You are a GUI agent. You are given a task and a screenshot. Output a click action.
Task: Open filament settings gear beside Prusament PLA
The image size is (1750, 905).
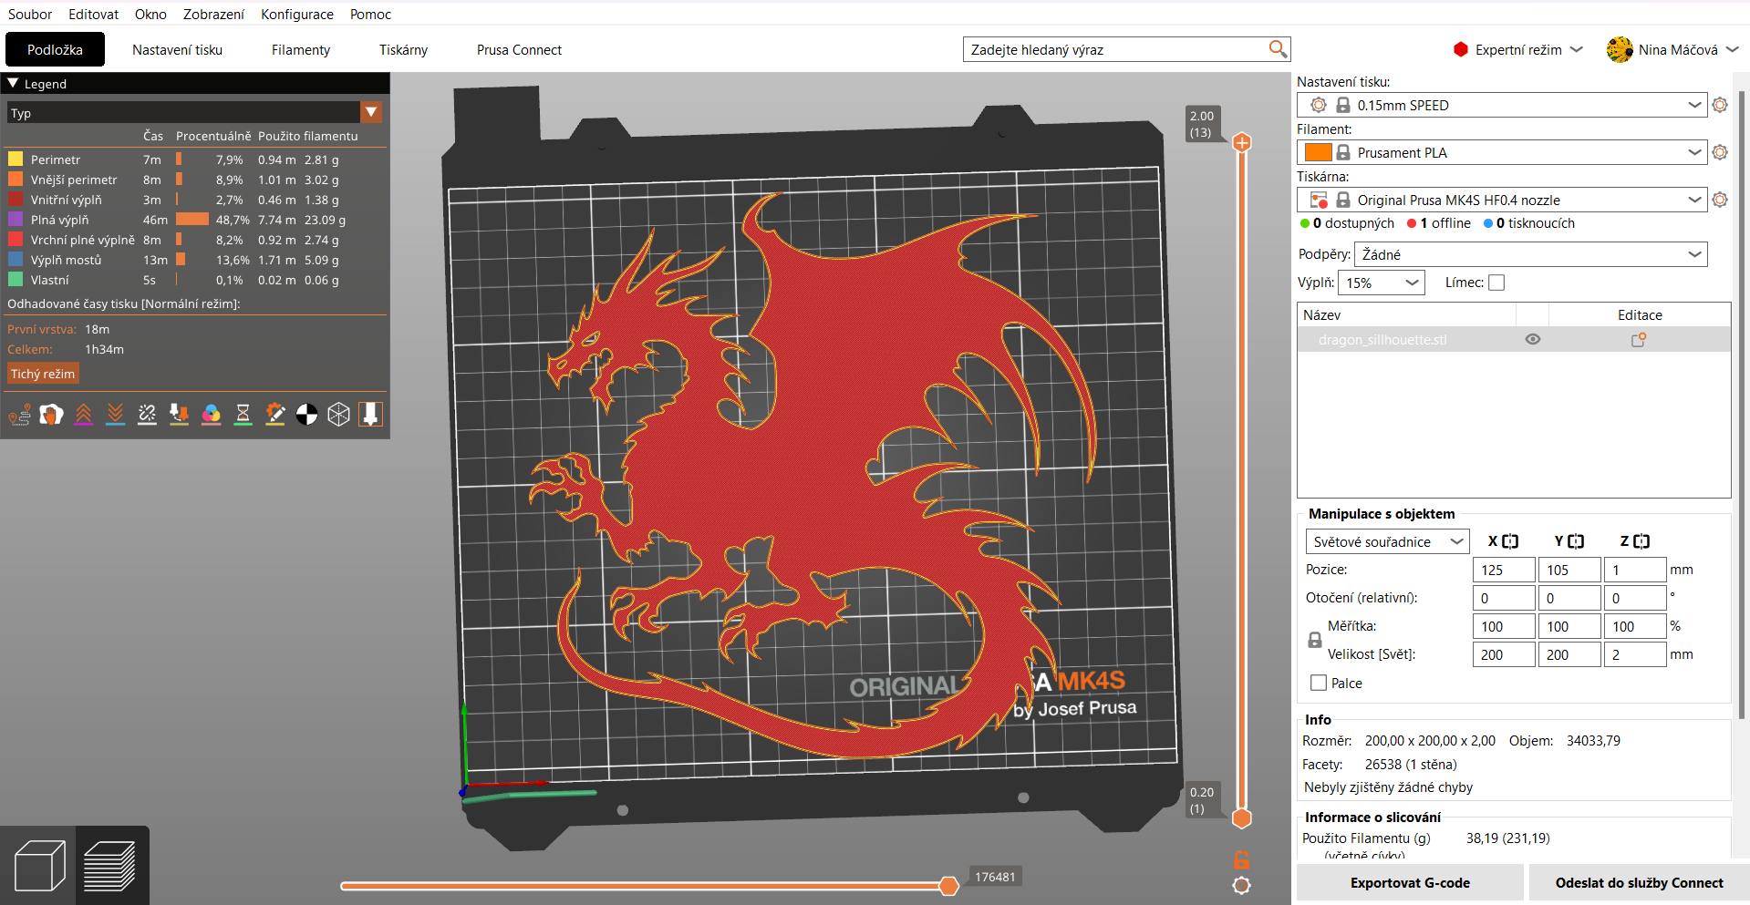tap(1720, 152)
